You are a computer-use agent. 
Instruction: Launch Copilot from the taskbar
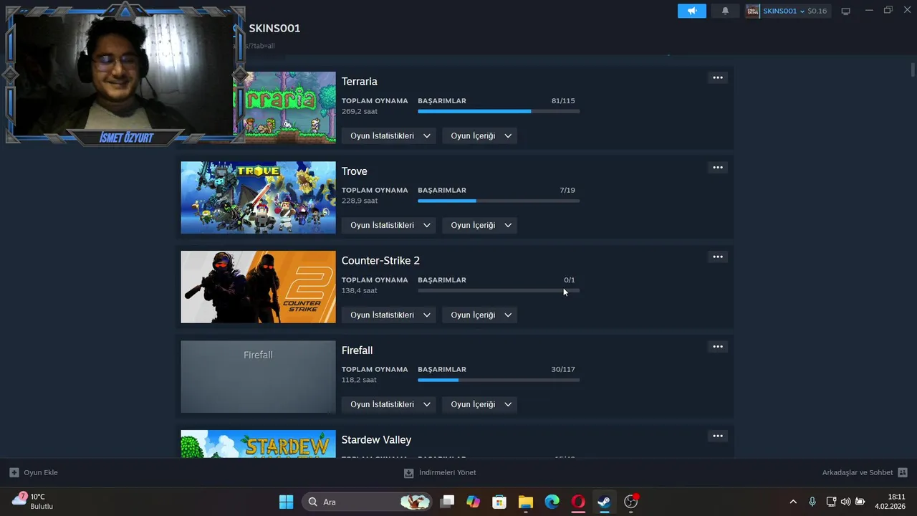473,502
